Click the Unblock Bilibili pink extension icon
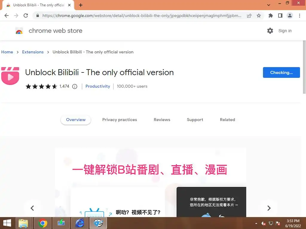The image size is (306, 229). [10, 76]
